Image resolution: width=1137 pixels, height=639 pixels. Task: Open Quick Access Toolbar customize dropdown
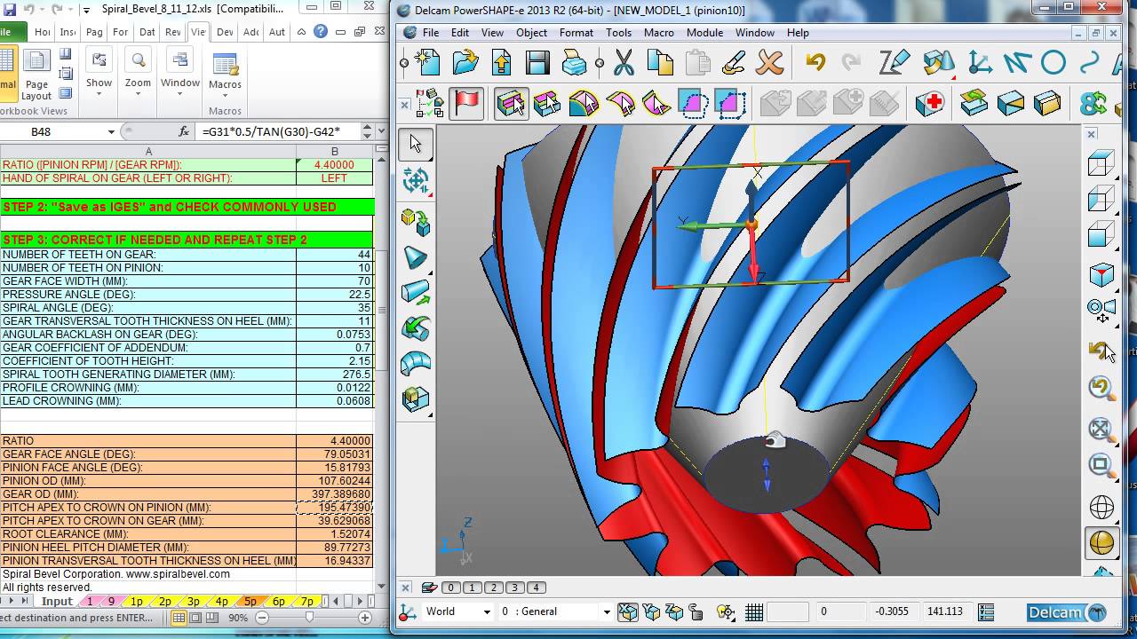(x=86, y=10)
